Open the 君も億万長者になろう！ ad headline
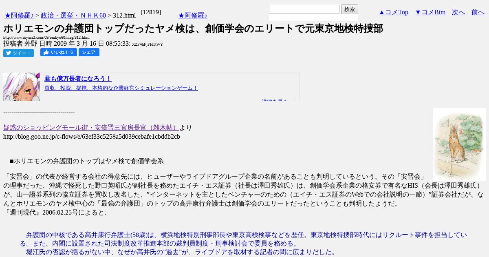The image size is (489, 257). 78,79
